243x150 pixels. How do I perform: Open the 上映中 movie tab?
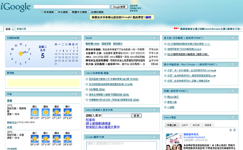pos(184,125)
